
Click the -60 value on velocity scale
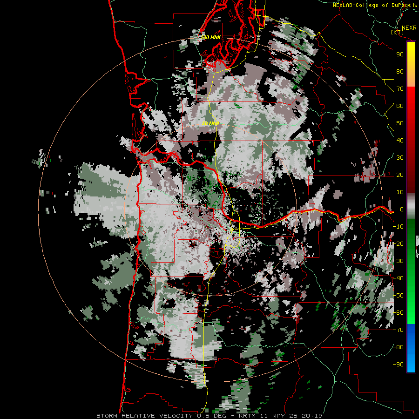398,313
